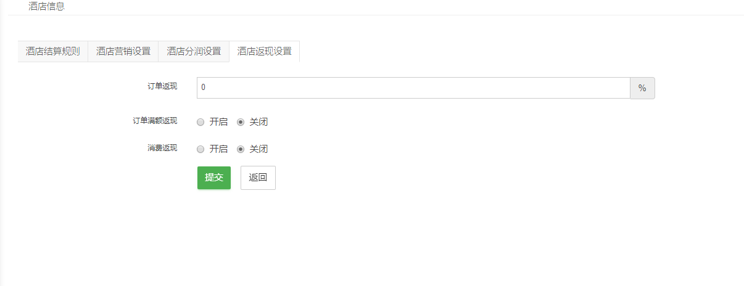Click the 订单返现 field label
Screen dimensions: 744x286
pyautogui.click(x=162, y=86)
